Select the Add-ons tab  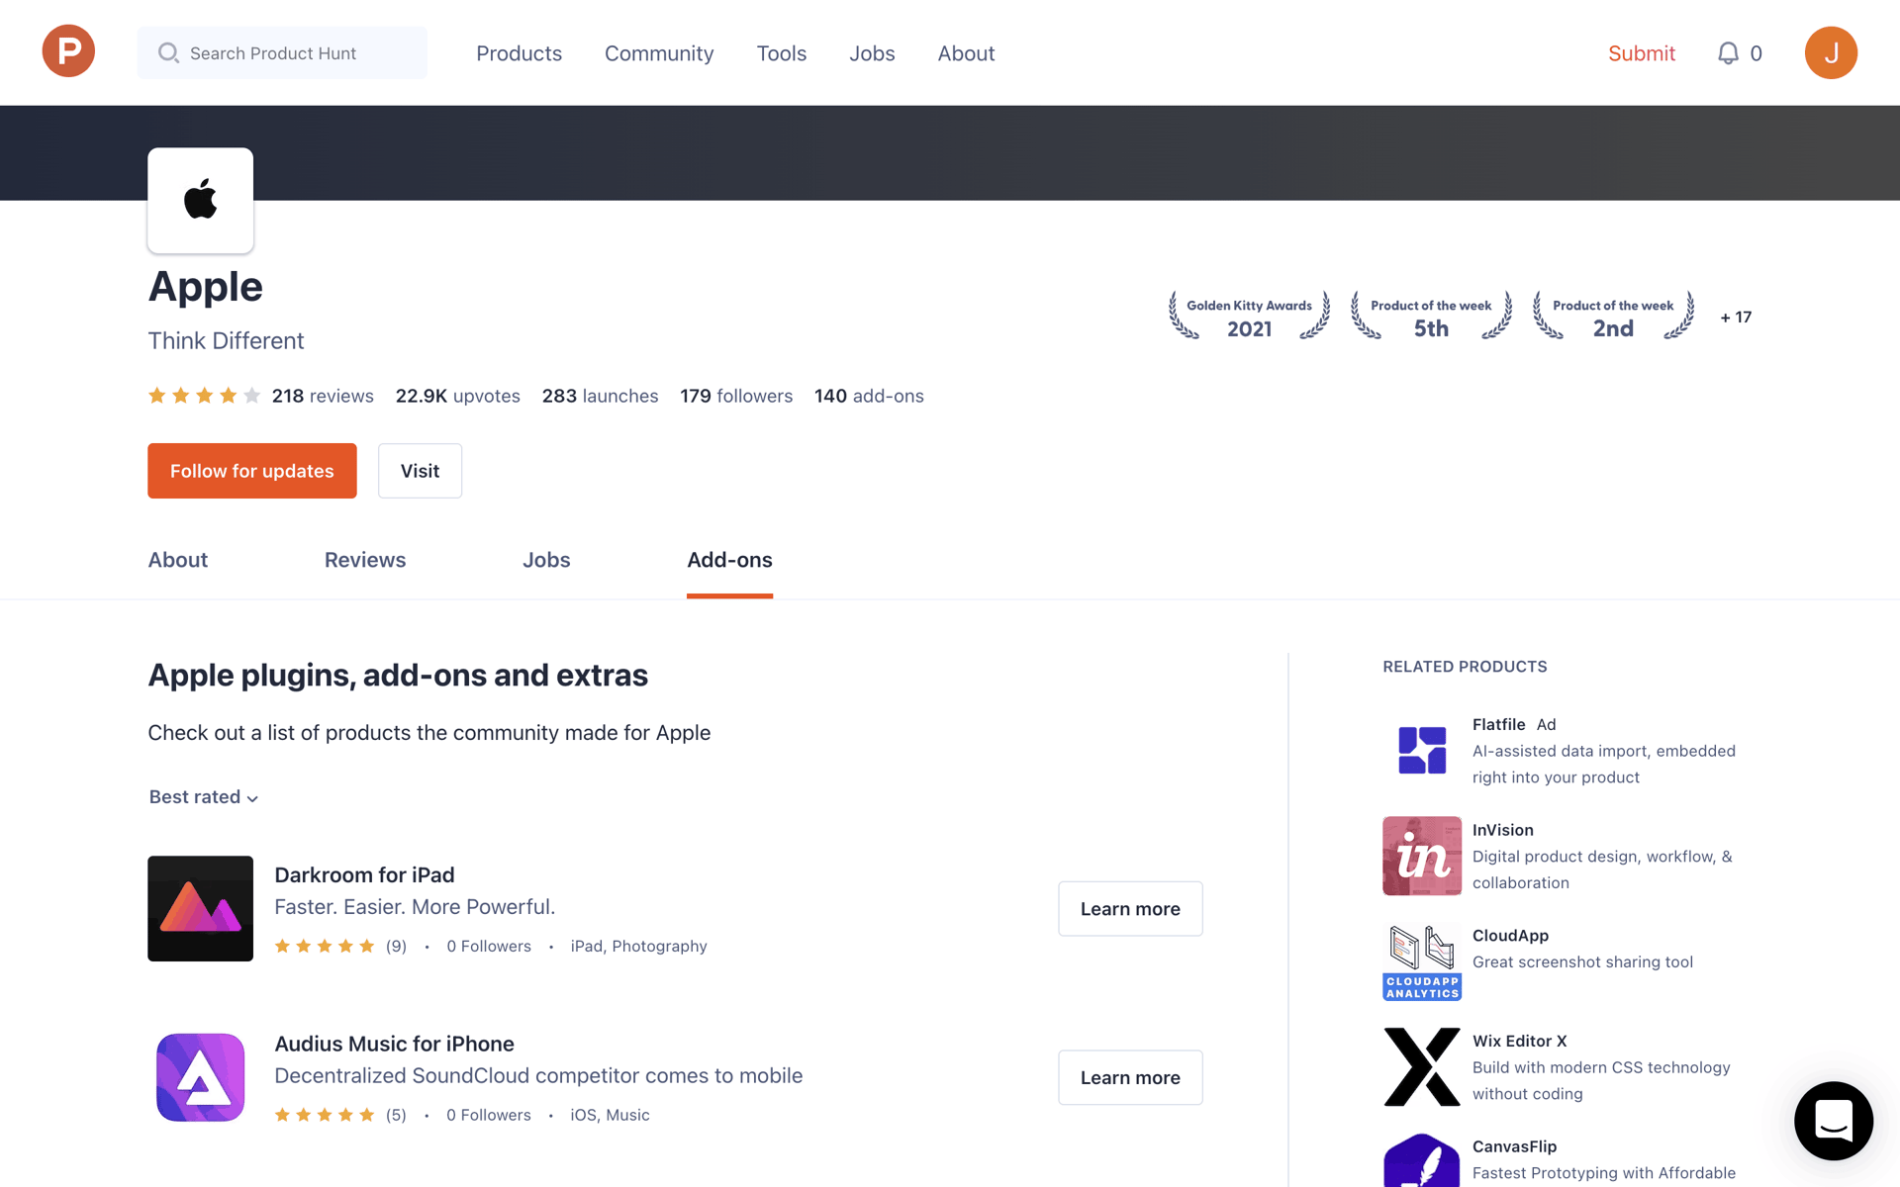tap(729, 560)
